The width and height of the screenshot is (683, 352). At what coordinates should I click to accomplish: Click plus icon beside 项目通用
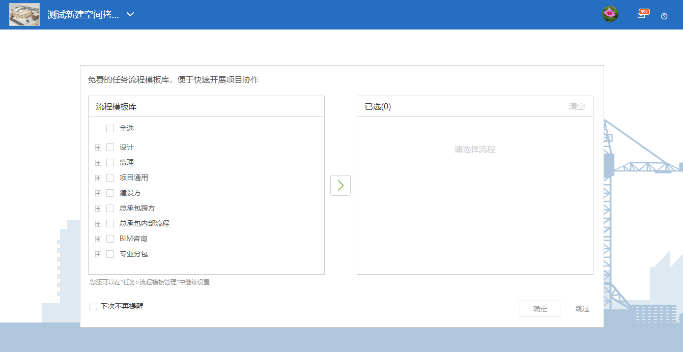[98, 178]
